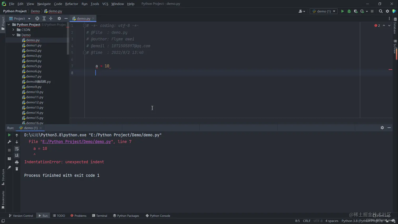This screenshot has width=398, height=224.
Task: Collapse the Demo folder
Action: [13, 35]
